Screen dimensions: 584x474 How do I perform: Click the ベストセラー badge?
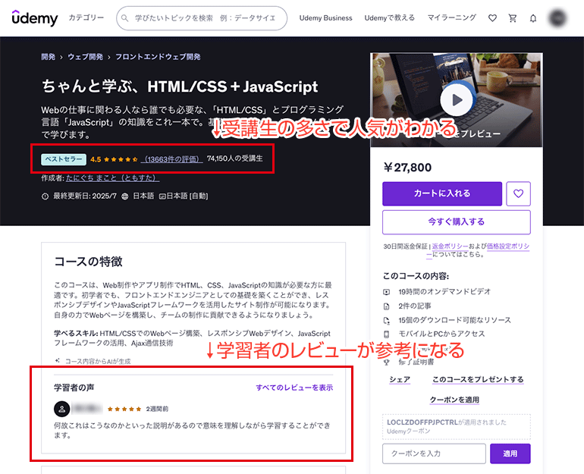tap(63, 159)
